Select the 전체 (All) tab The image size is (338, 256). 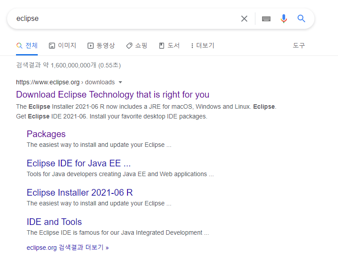pos(27,46)
